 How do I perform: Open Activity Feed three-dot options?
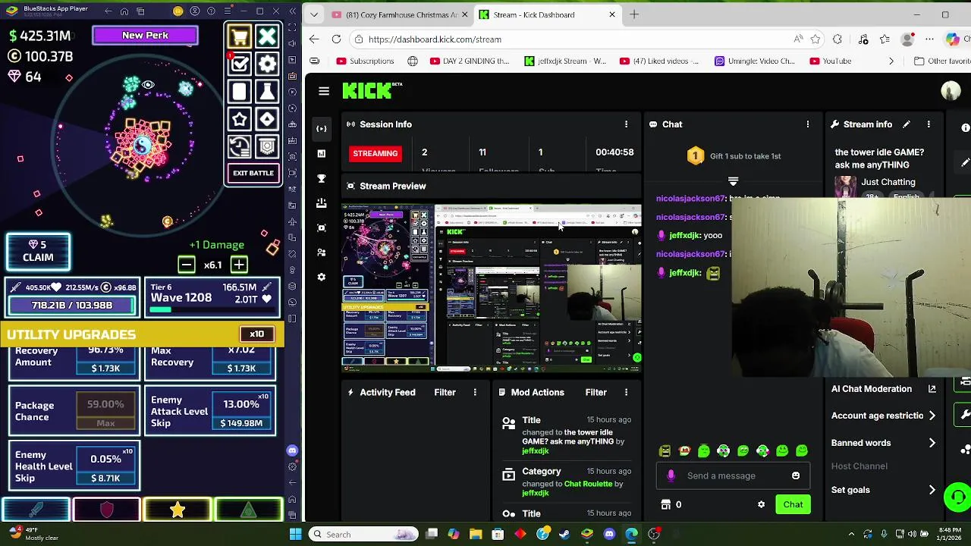pos(475,392)
